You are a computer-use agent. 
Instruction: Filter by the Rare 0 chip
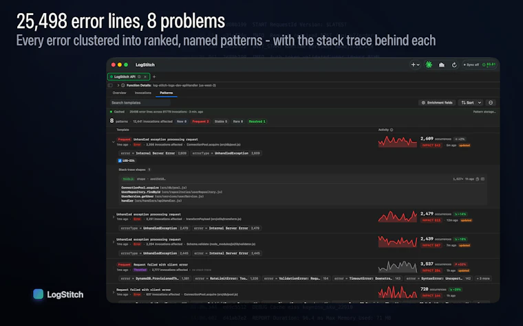coord(238,121)
